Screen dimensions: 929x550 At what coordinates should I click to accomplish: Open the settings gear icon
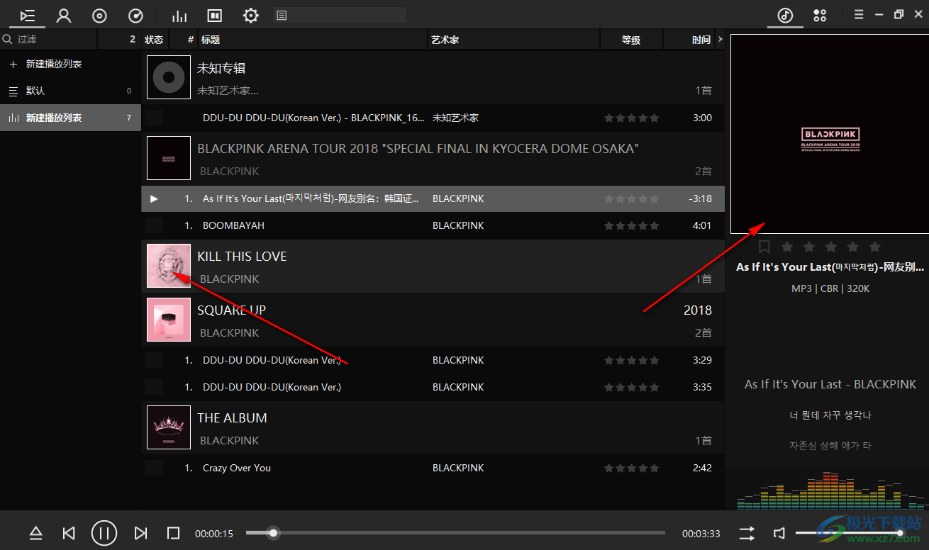tap(250, 15)
